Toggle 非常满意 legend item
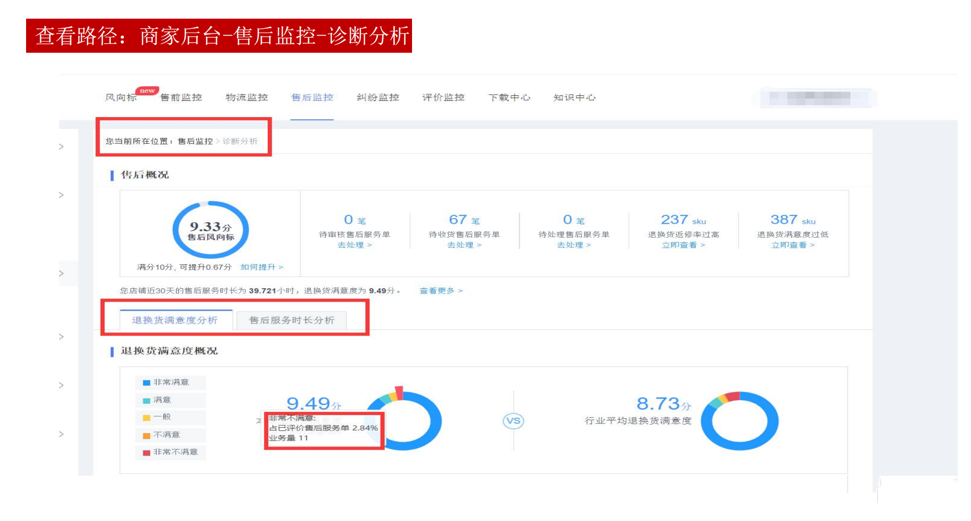This screenshot has height=521, width=971. (170, 382)
